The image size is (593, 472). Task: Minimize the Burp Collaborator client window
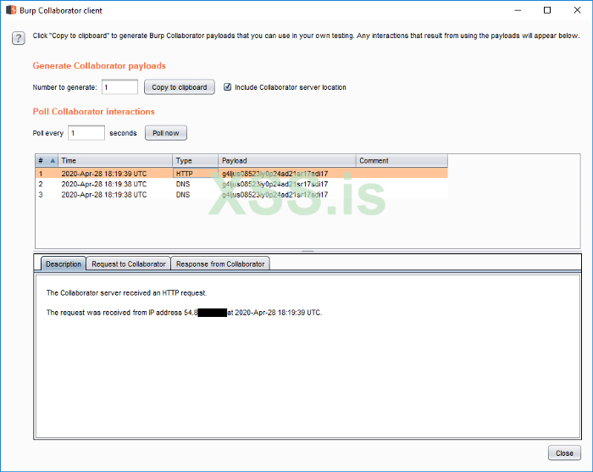tap(518, 10)
